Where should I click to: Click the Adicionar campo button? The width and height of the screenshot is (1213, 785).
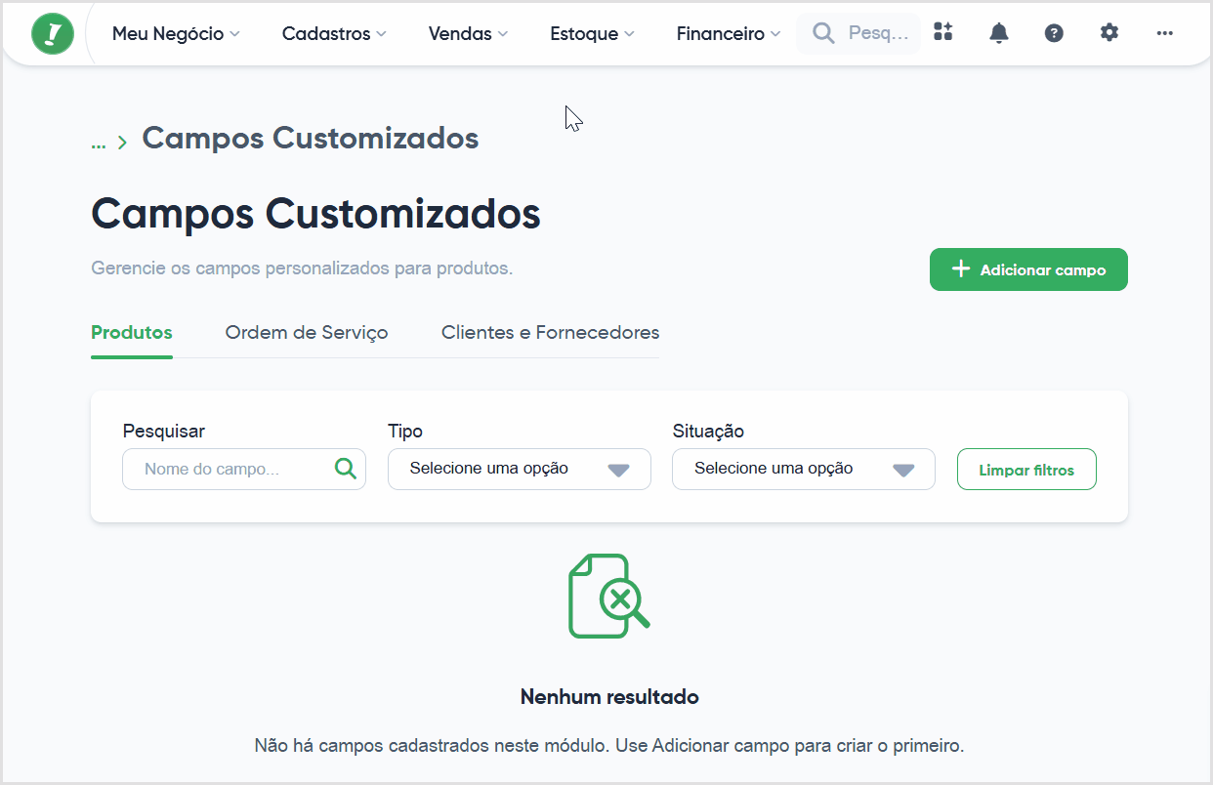coord(1028,269)
